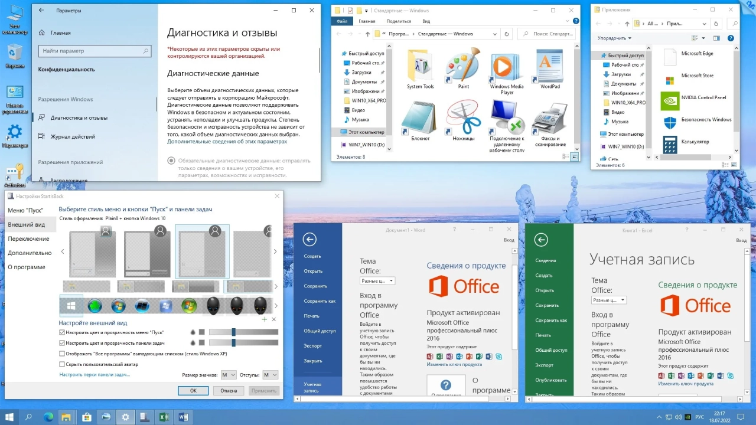Select Экспорт in Word backstage menu
Viewport: 756px width, 425px height.
tap(313, 346)
